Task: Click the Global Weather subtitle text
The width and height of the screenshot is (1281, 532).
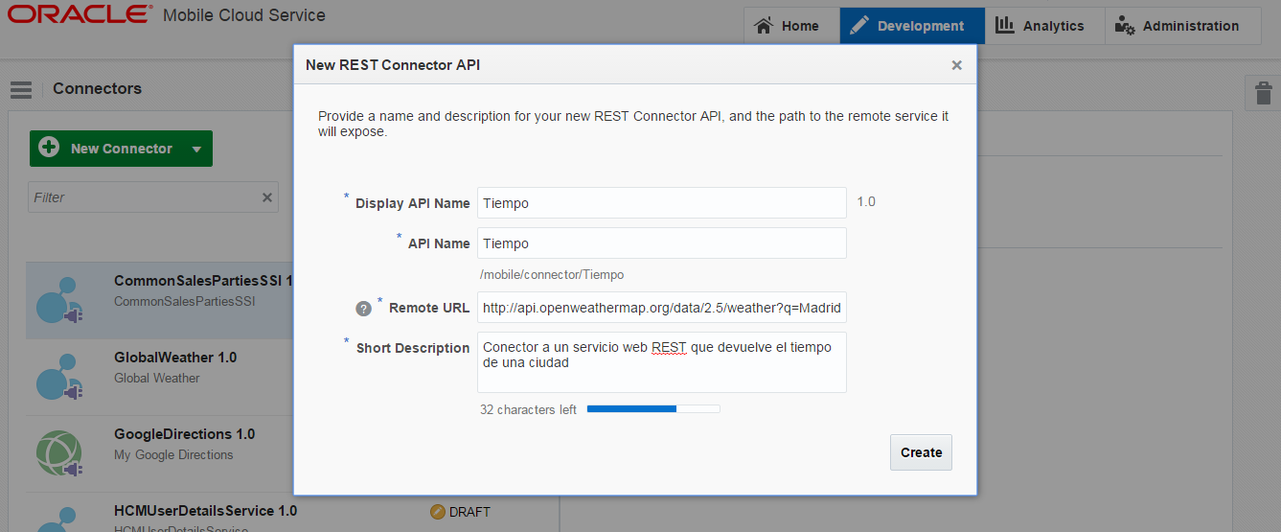Action: pos(157,378)
